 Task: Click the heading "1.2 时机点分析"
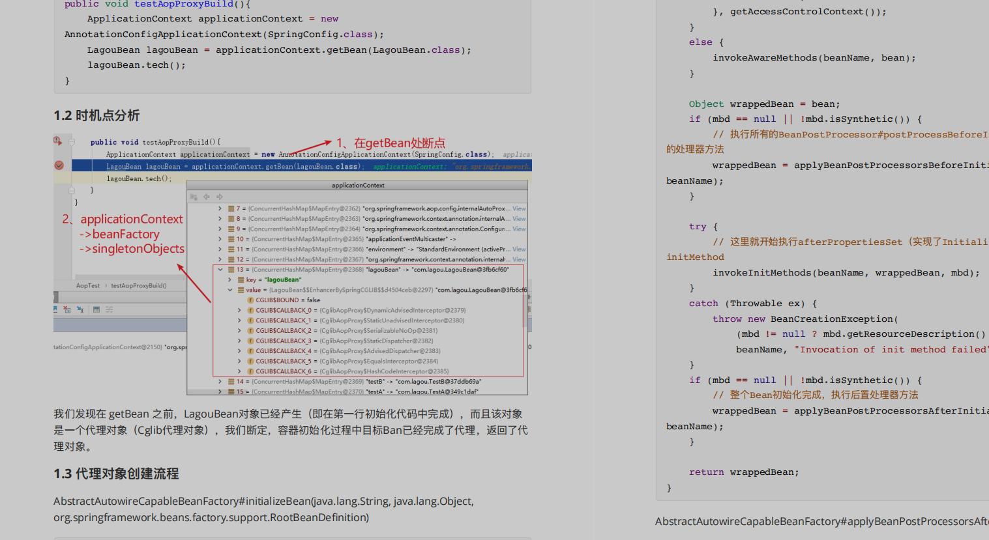(x=96, y=115)
